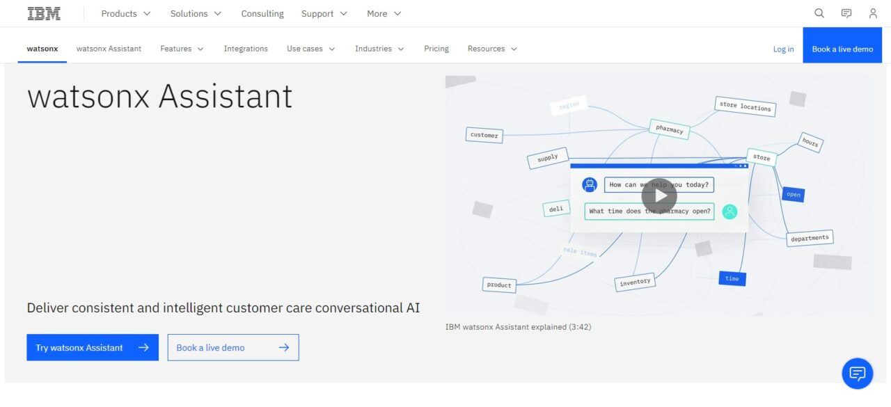
Task: Open the search magnifier icon
Action: click(819, 13)
